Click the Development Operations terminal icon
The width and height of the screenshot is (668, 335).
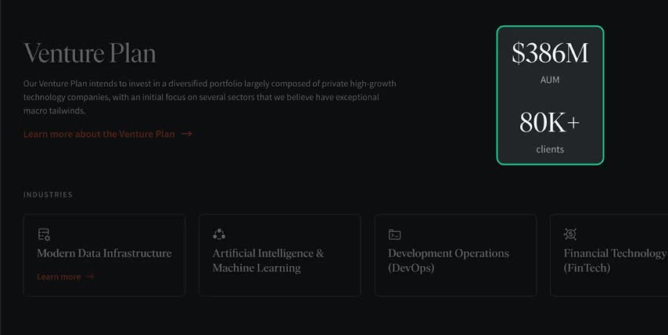395,234
